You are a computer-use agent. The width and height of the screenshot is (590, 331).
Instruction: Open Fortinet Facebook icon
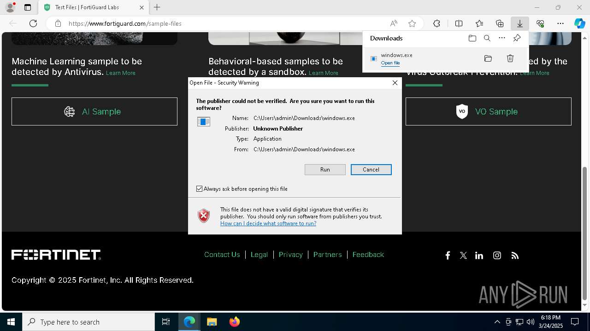[x=448, y=256]
